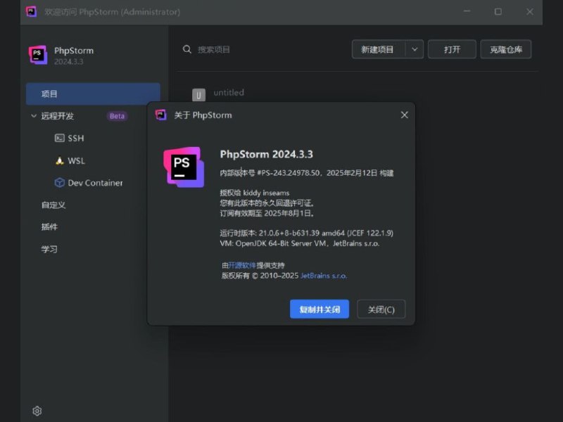Click the 打开 button

pos(452,49)
